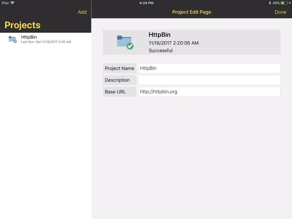292x219 pixels.
Task: Click the Bluetooth status icon
Action: [270, 3]
